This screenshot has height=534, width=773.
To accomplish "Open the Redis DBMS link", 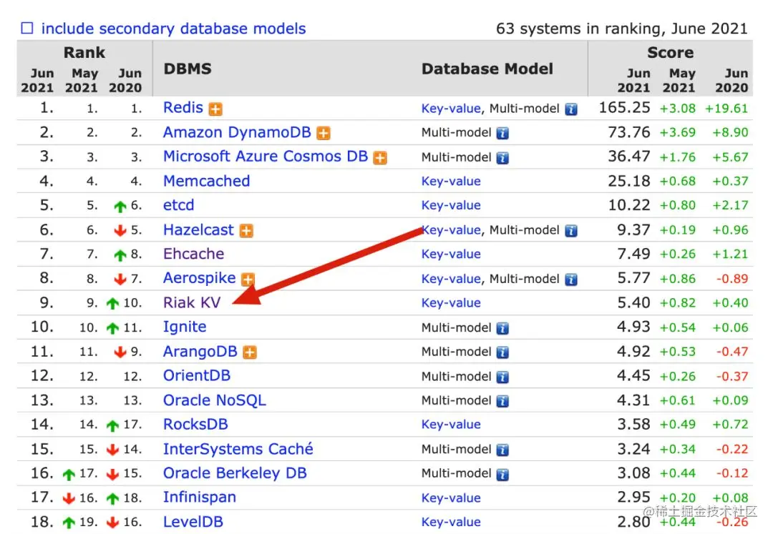I will point(183,107).
